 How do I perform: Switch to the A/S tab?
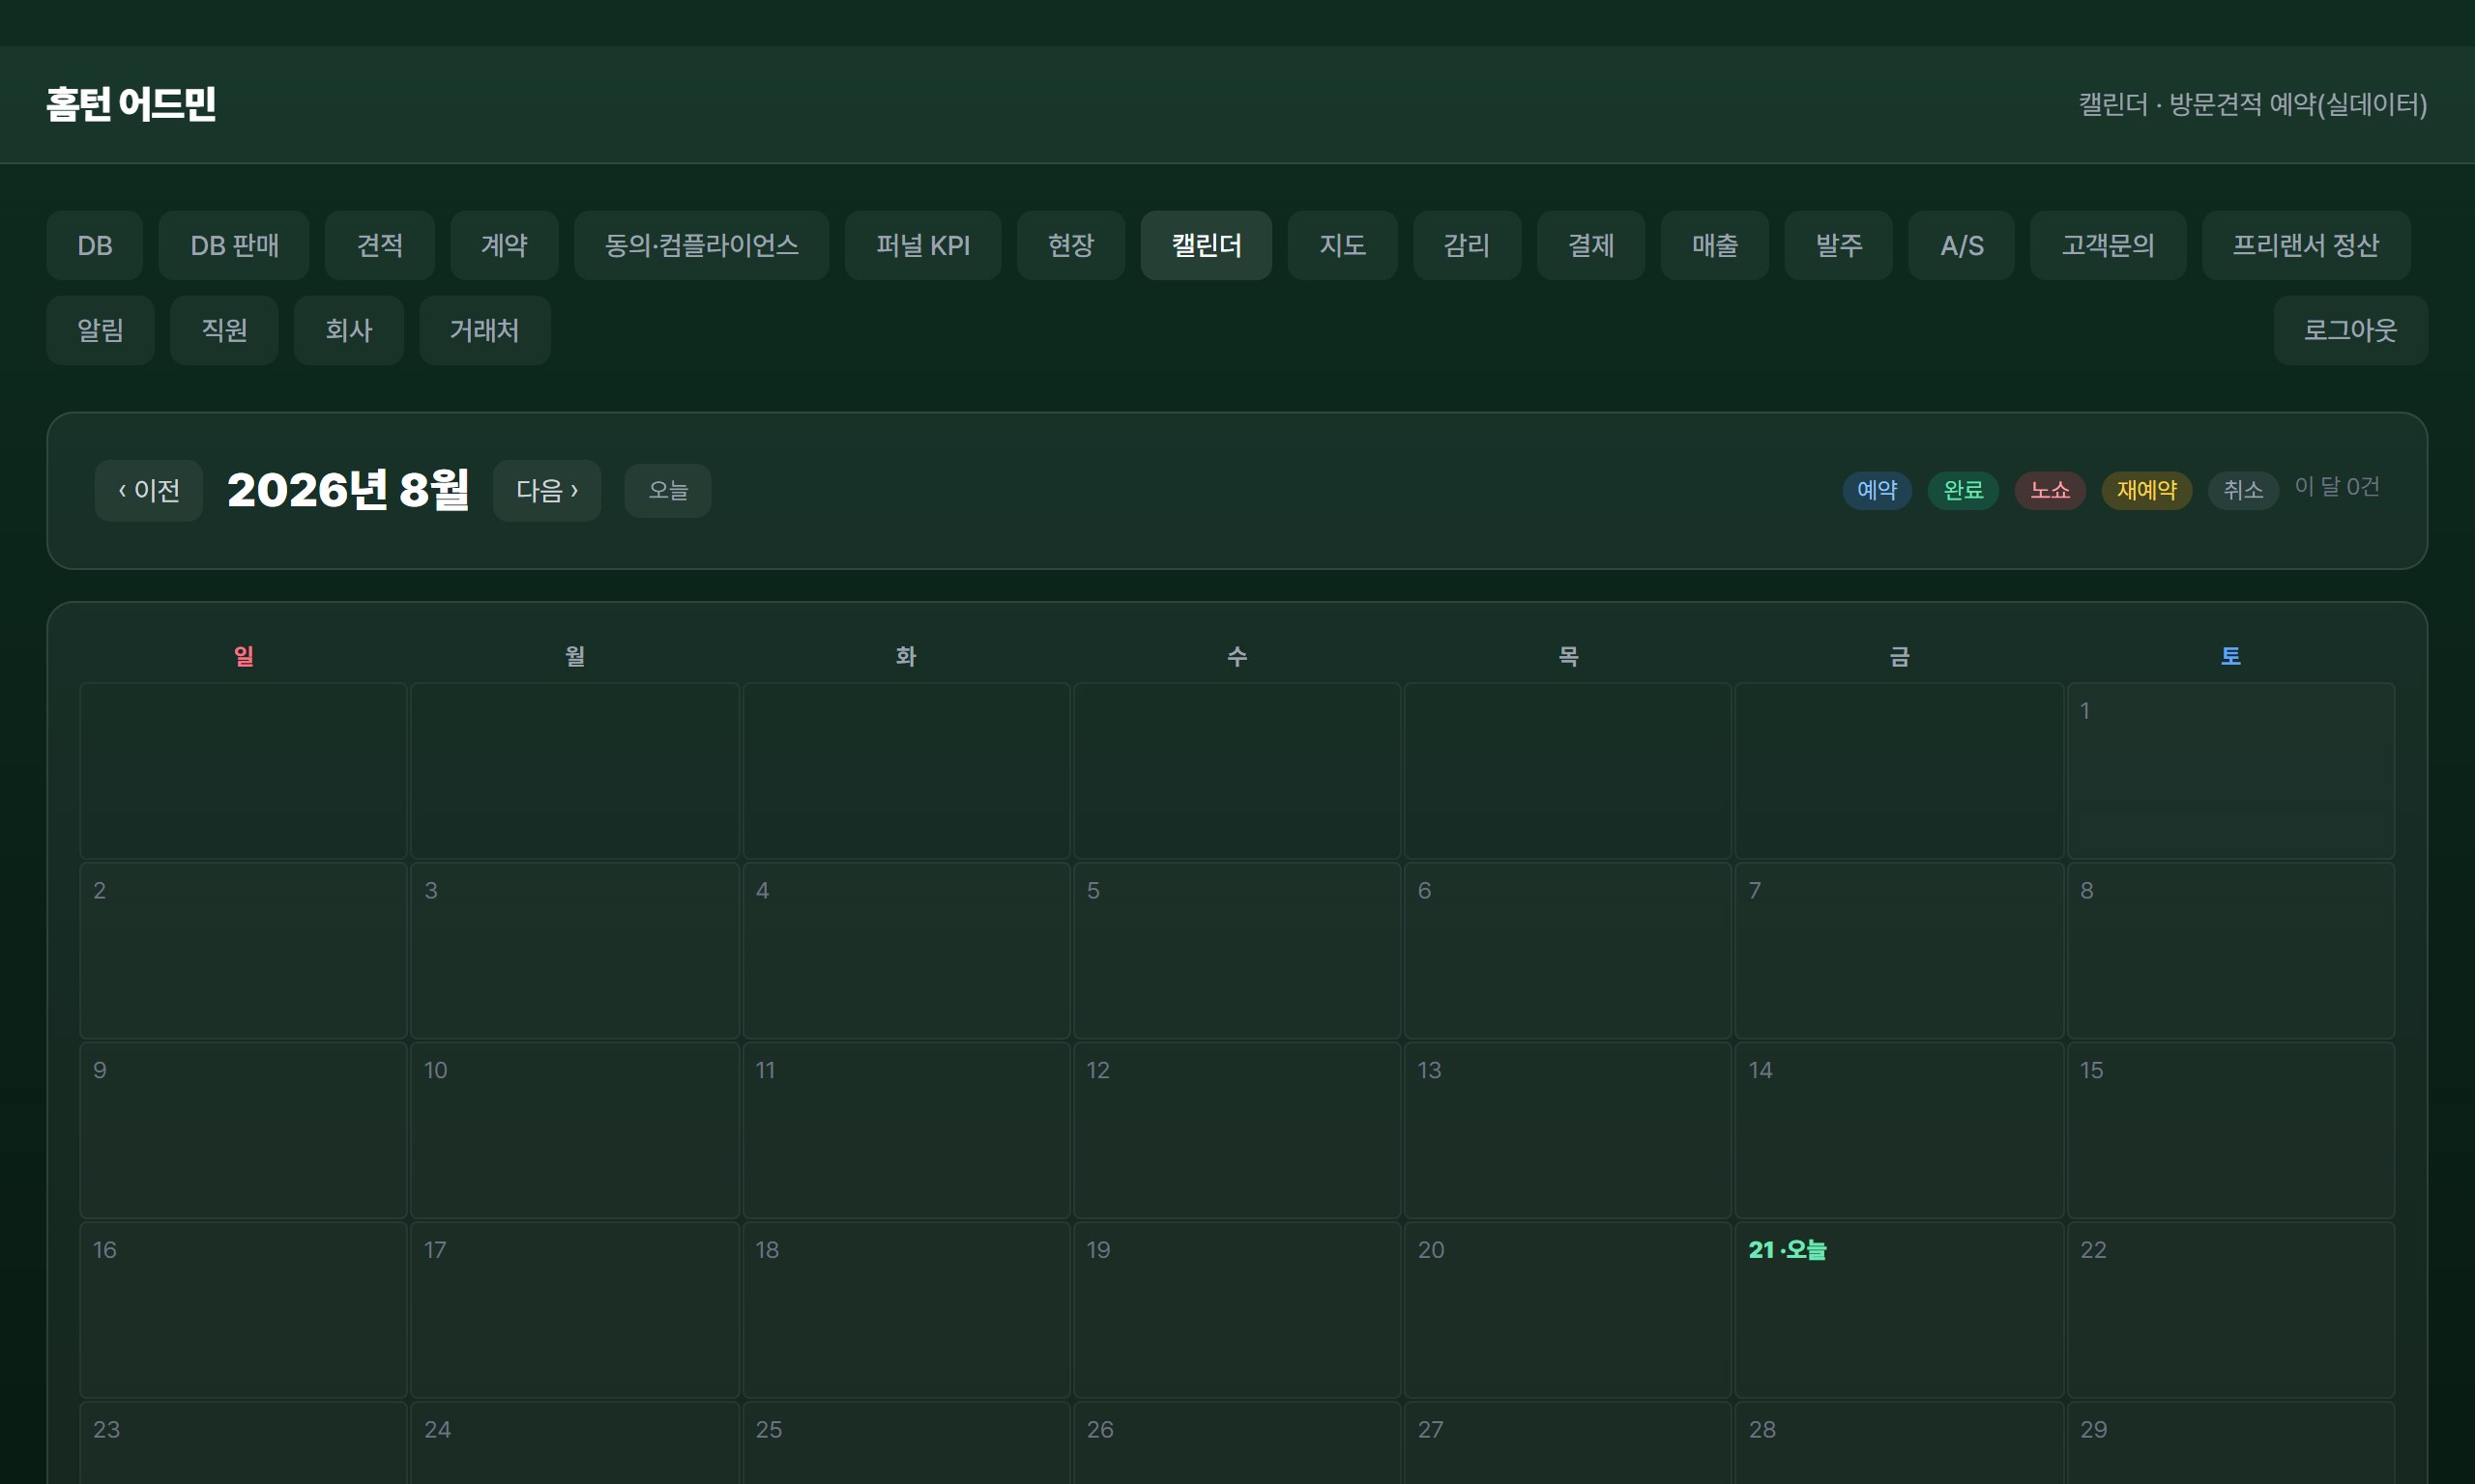click(x=1961, y=245)
